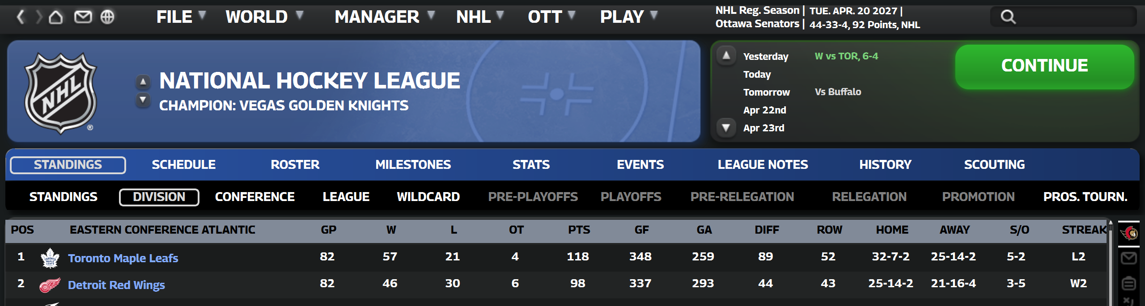The height and width of the screenshot is (306, 1145).
Task: Click the Ottawa Senators logo in sidebar
Action: [x=1129, y=233]
